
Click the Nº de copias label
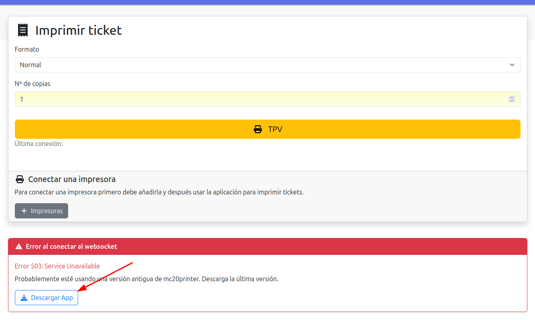pos(32,84)
